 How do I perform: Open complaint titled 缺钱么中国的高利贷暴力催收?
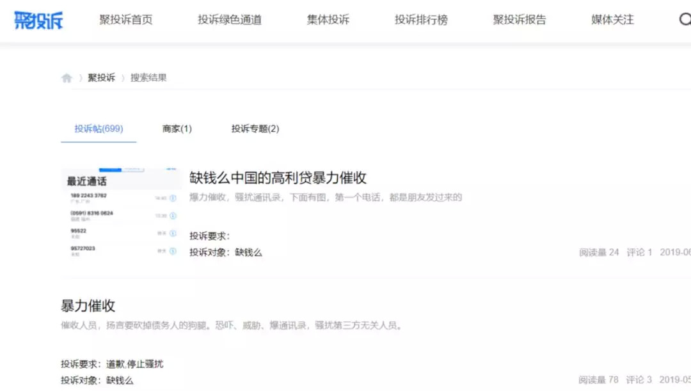point(278,177)
